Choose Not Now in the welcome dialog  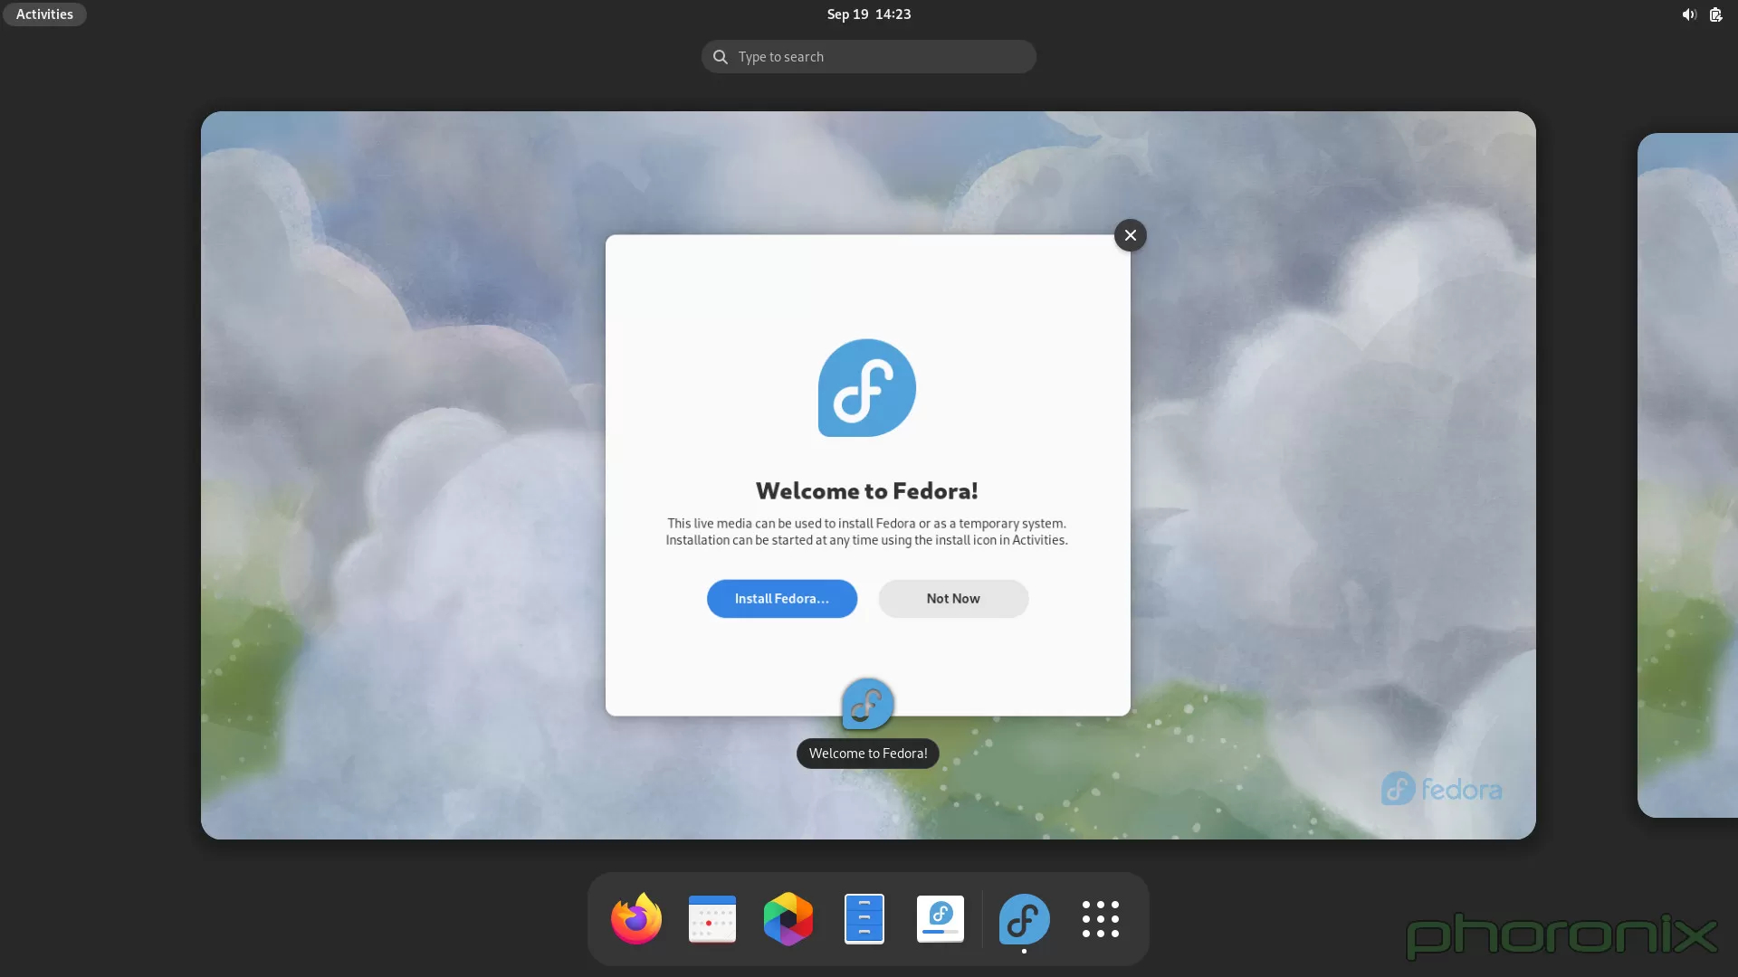tap(953, 599)
